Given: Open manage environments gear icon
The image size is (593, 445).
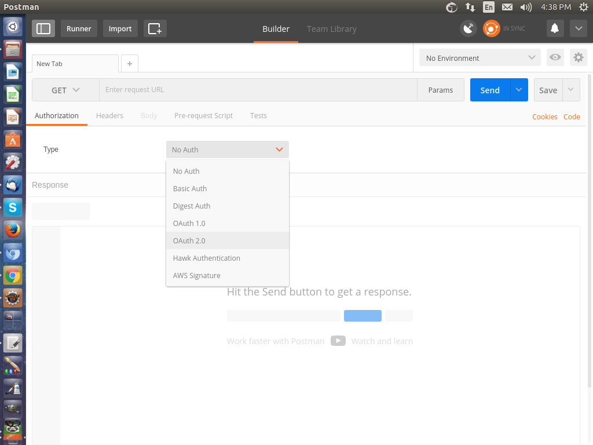Looking at the screenshot, I should (579, 57).
